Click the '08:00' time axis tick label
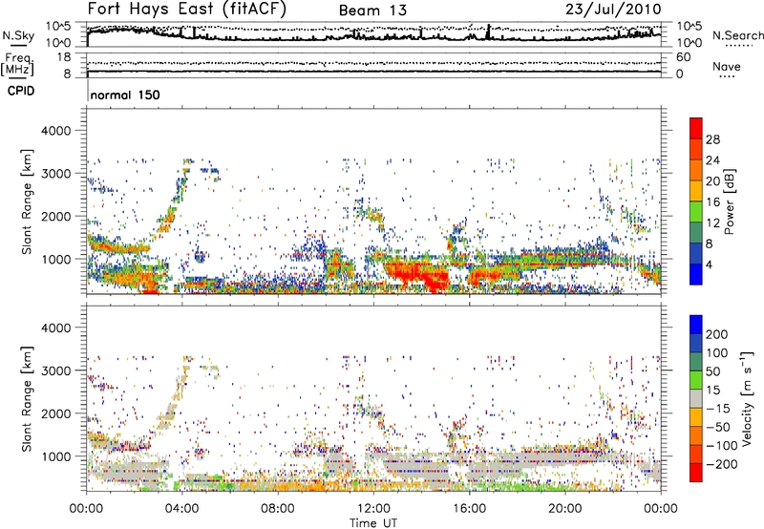 tap(278, 509)
